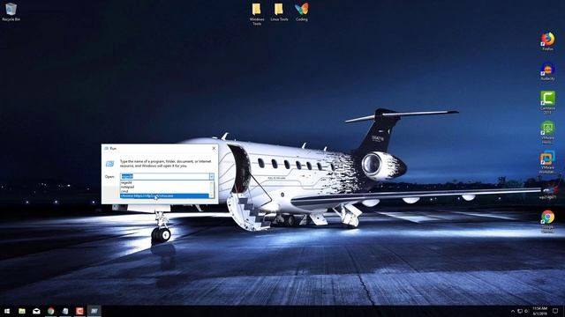565x317 pixels.
Task: Choose the highlighted 'chrome https' history entry
Action: click(x=165, y=195)
